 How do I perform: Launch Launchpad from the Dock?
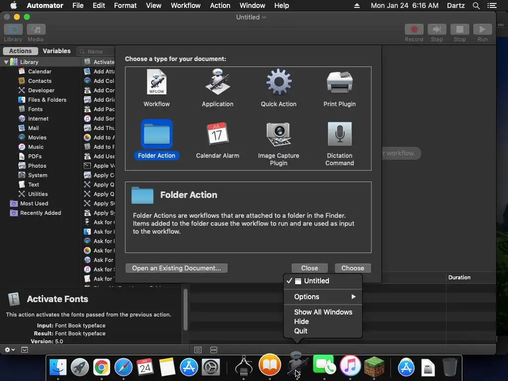80,368
